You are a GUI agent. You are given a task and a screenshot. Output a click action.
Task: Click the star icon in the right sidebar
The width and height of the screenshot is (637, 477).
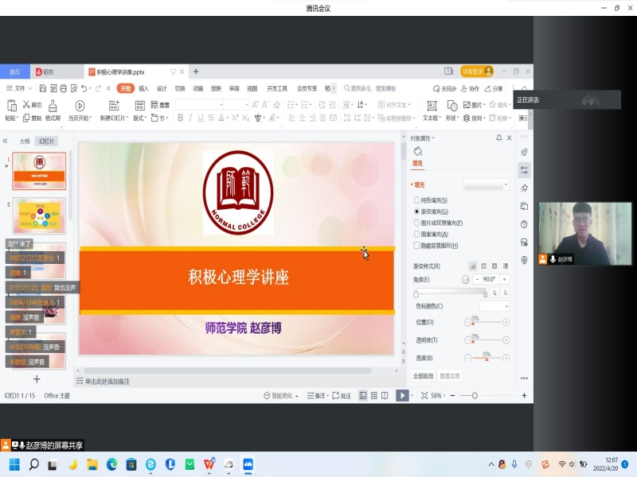pyautogui.click(x=525, y=188)
